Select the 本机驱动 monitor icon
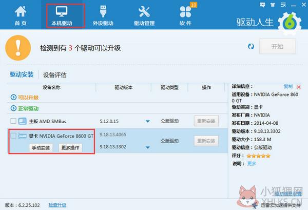The width and height of the screenshot is (308, 210). [62, 11]
